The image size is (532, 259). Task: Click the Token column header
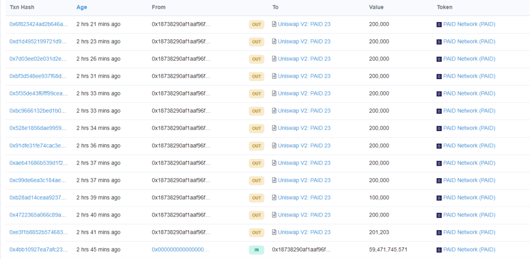point(444,7)
